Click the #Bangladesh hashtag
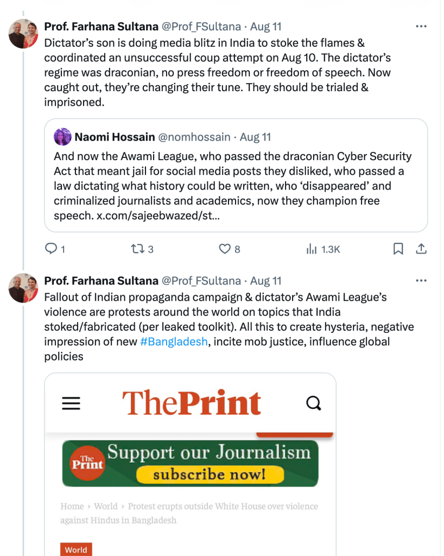This screenshot has width=444, height=556. click(x=174, y=343)
